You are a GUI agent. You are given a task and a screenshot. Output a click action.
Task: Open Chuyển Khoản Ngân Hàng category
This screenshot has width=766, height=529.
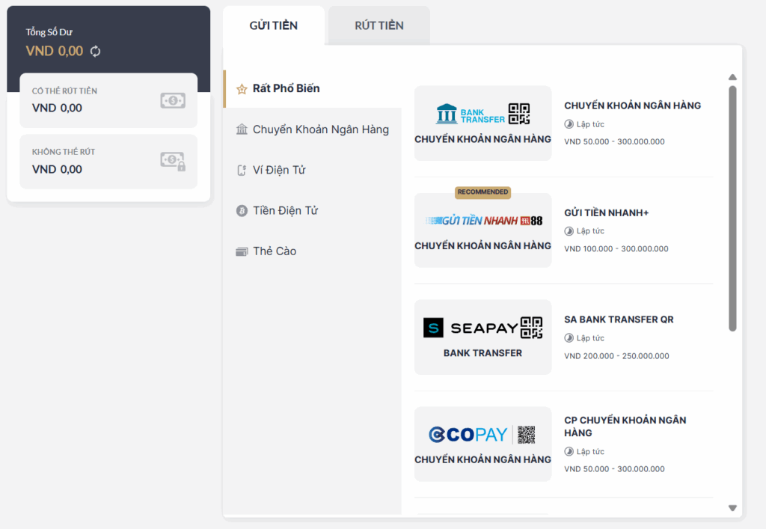pos(320,129)
